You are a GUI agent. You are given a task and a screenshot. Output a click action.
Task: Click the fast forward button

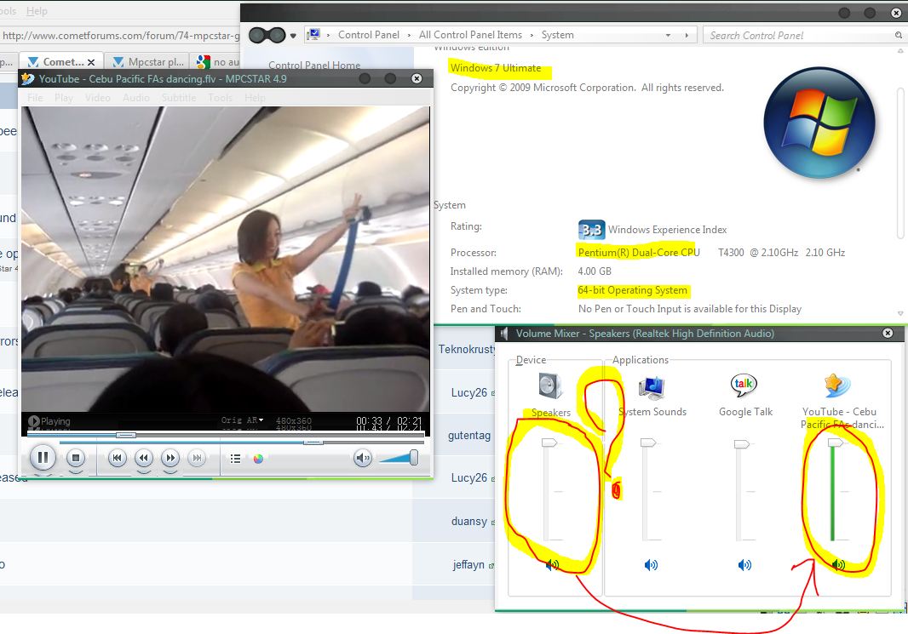170,459
